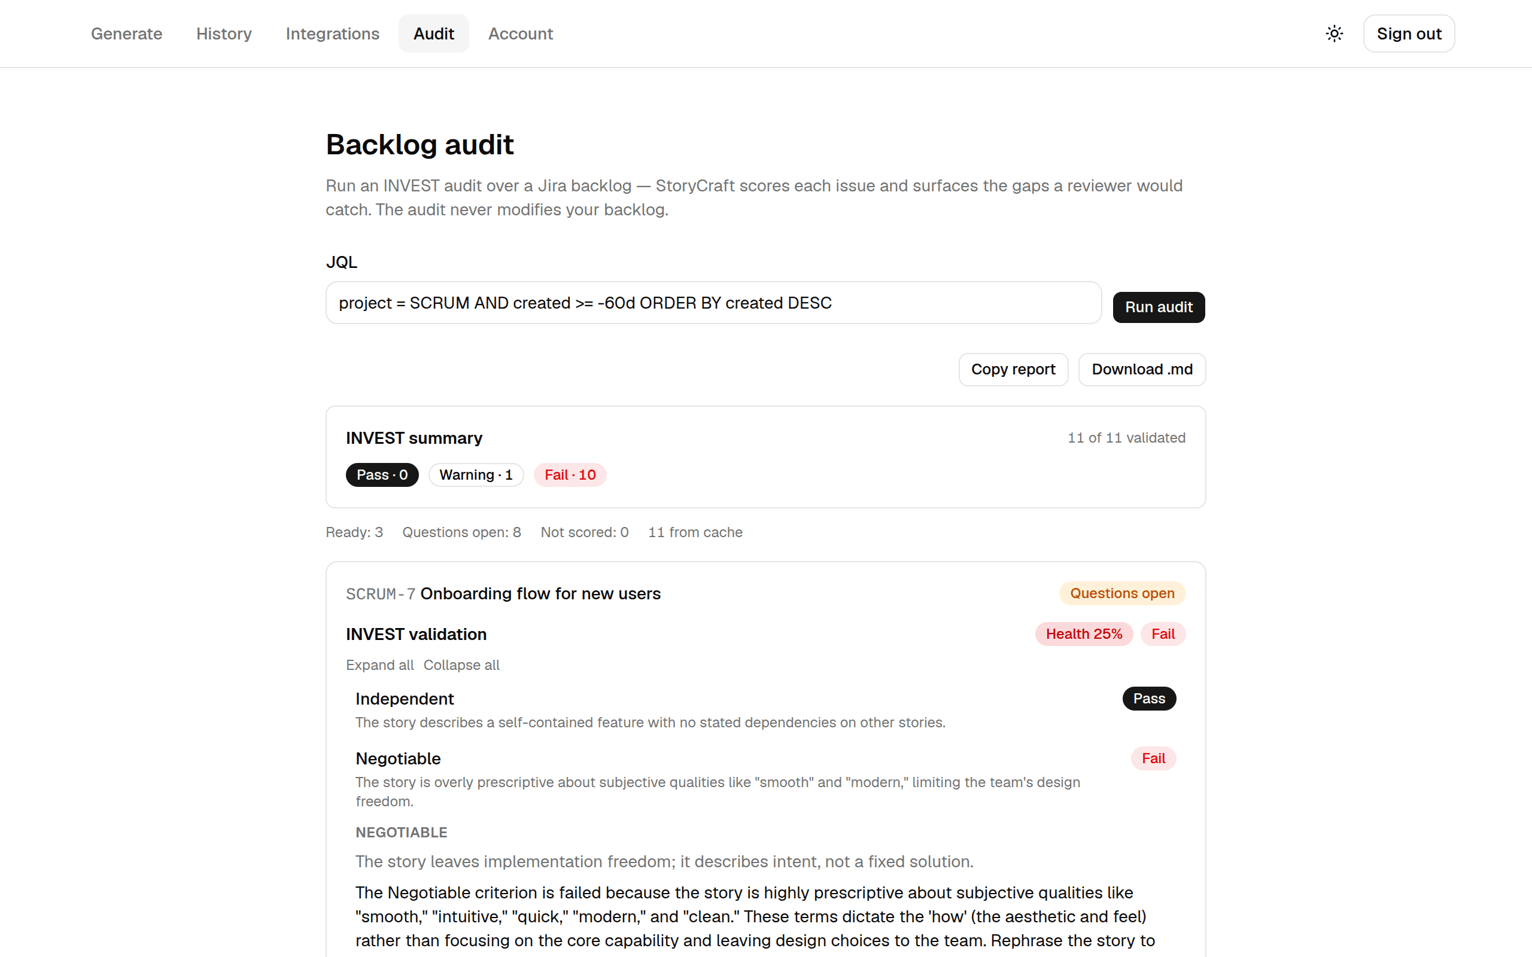This screenshot has height=957, width=1532.
Task: Filter by the Warning · 1 chip
Action: click(x=476, y=475)
